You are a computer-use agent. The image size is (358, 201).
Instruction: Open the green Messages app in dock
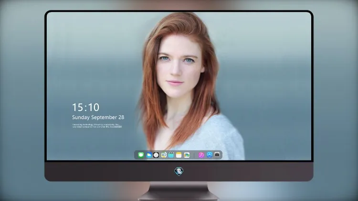141,155
